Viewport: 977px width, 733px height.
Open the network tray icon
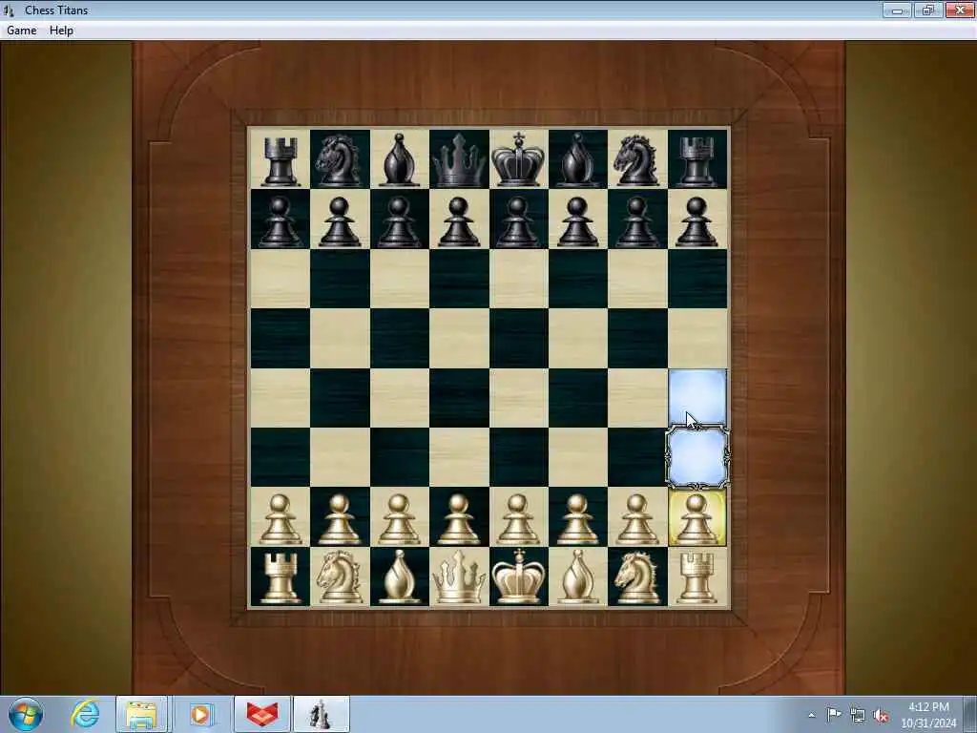pos(858,715)
